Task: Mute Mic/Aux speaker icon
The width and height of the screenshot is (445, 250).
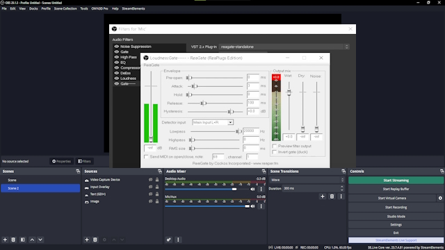Action: pos(252,206)
